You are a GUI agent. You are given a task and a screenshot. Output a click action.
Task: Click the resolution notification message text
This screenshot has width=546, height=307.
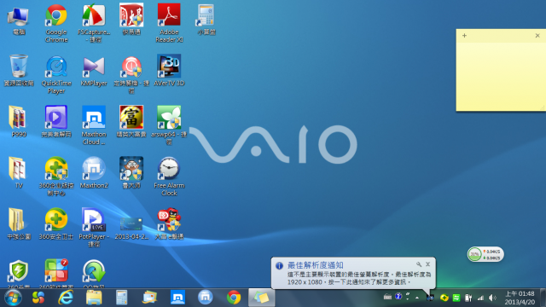(359, 278)
